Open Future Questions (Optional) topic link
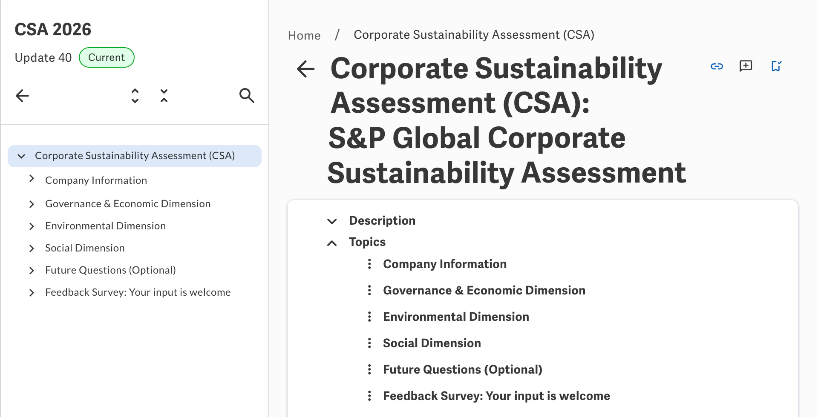Screen dimensions: 818x417 point(463,370)
